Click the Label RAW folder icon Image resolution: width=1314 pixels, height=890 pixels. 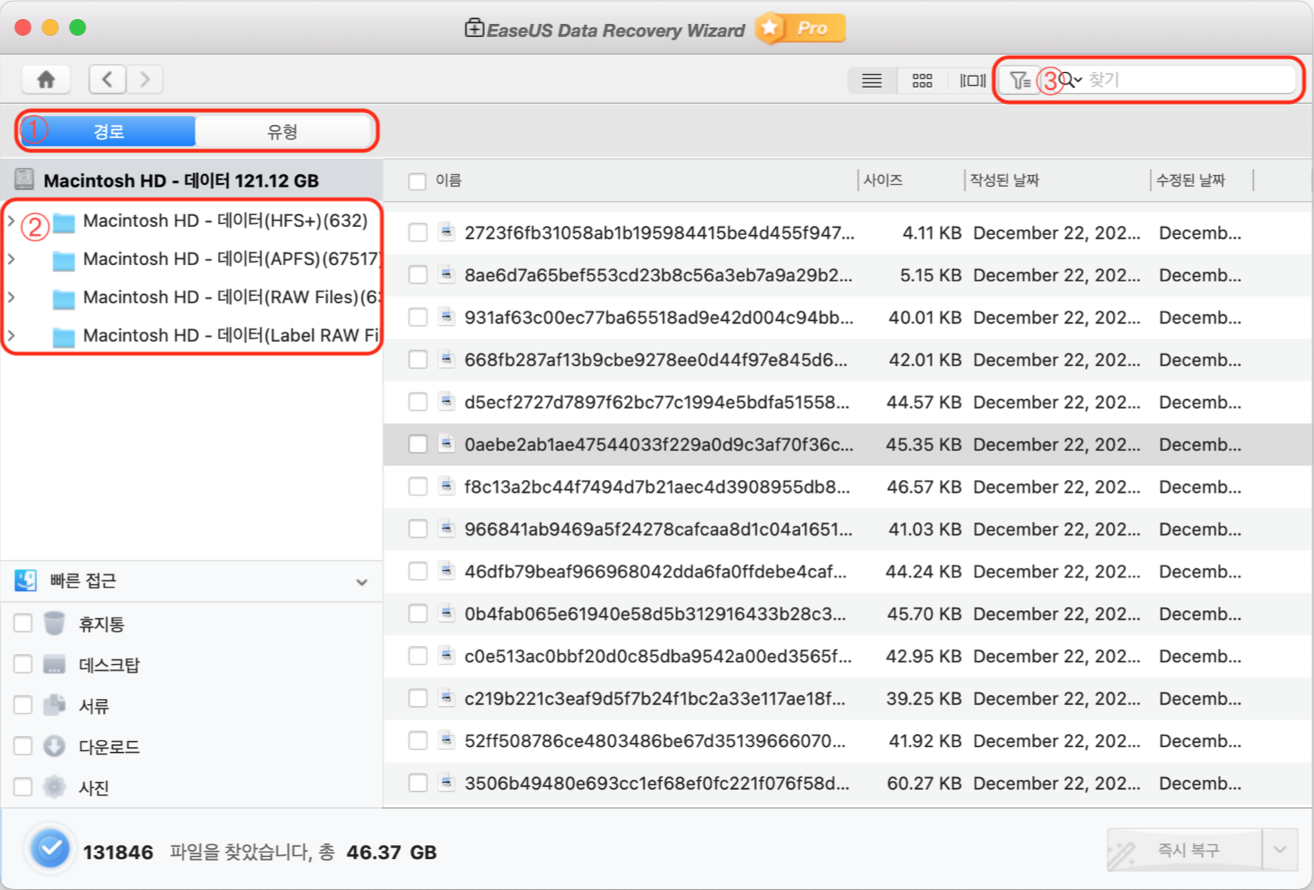click(64, 336)
